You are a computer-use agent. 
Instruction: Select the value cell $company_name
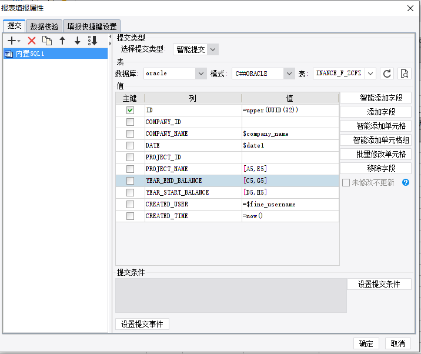click(x=290, y=133)
